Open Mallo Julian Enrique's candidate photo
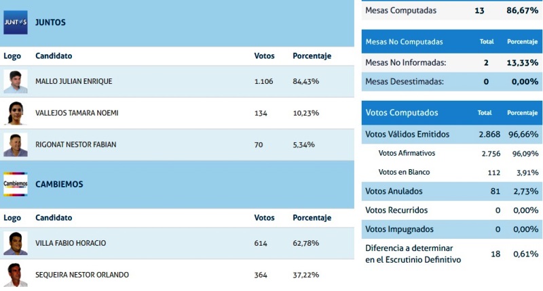 [x=15, y=82]
